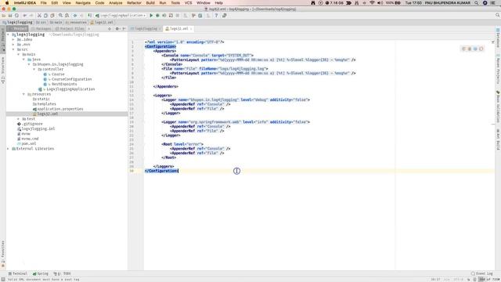Collapse the java folder
This screenshot has height=282, width=501.
[23, 60]
